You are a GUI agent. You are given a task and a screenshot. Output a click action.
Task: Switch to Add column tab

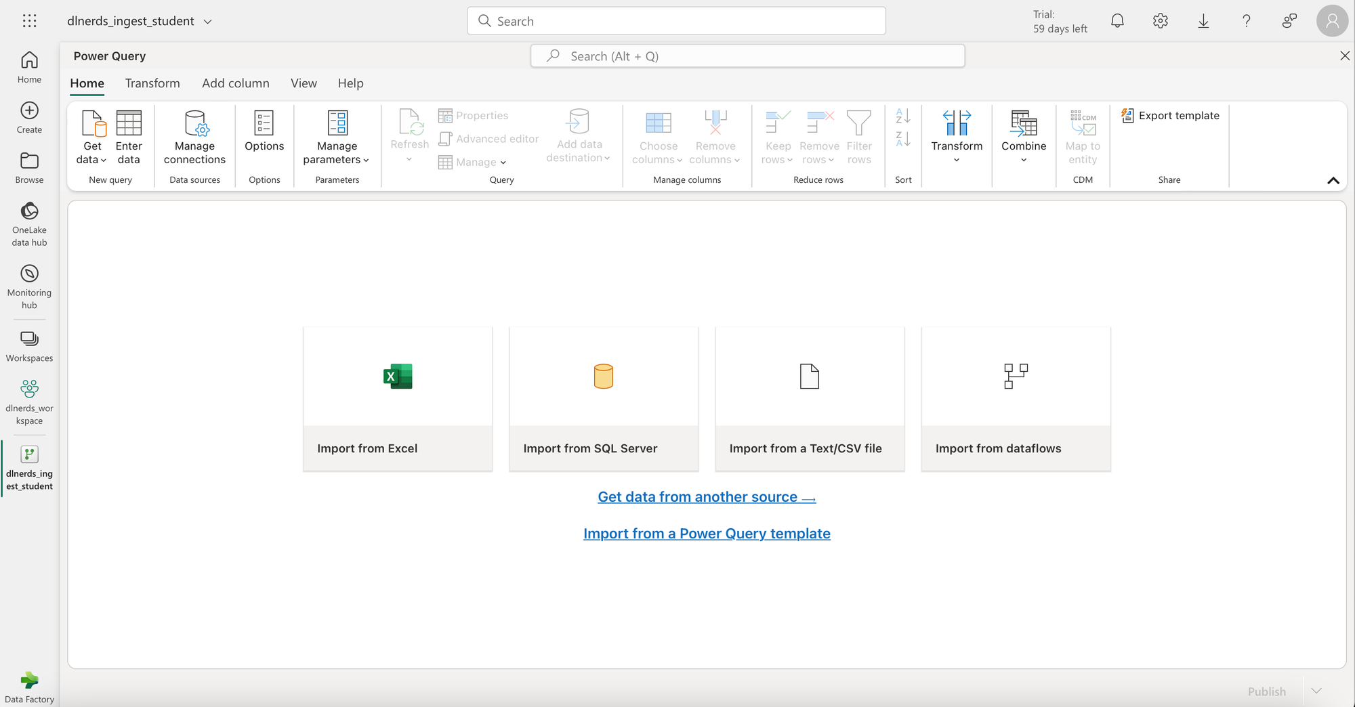click(236, 83)
